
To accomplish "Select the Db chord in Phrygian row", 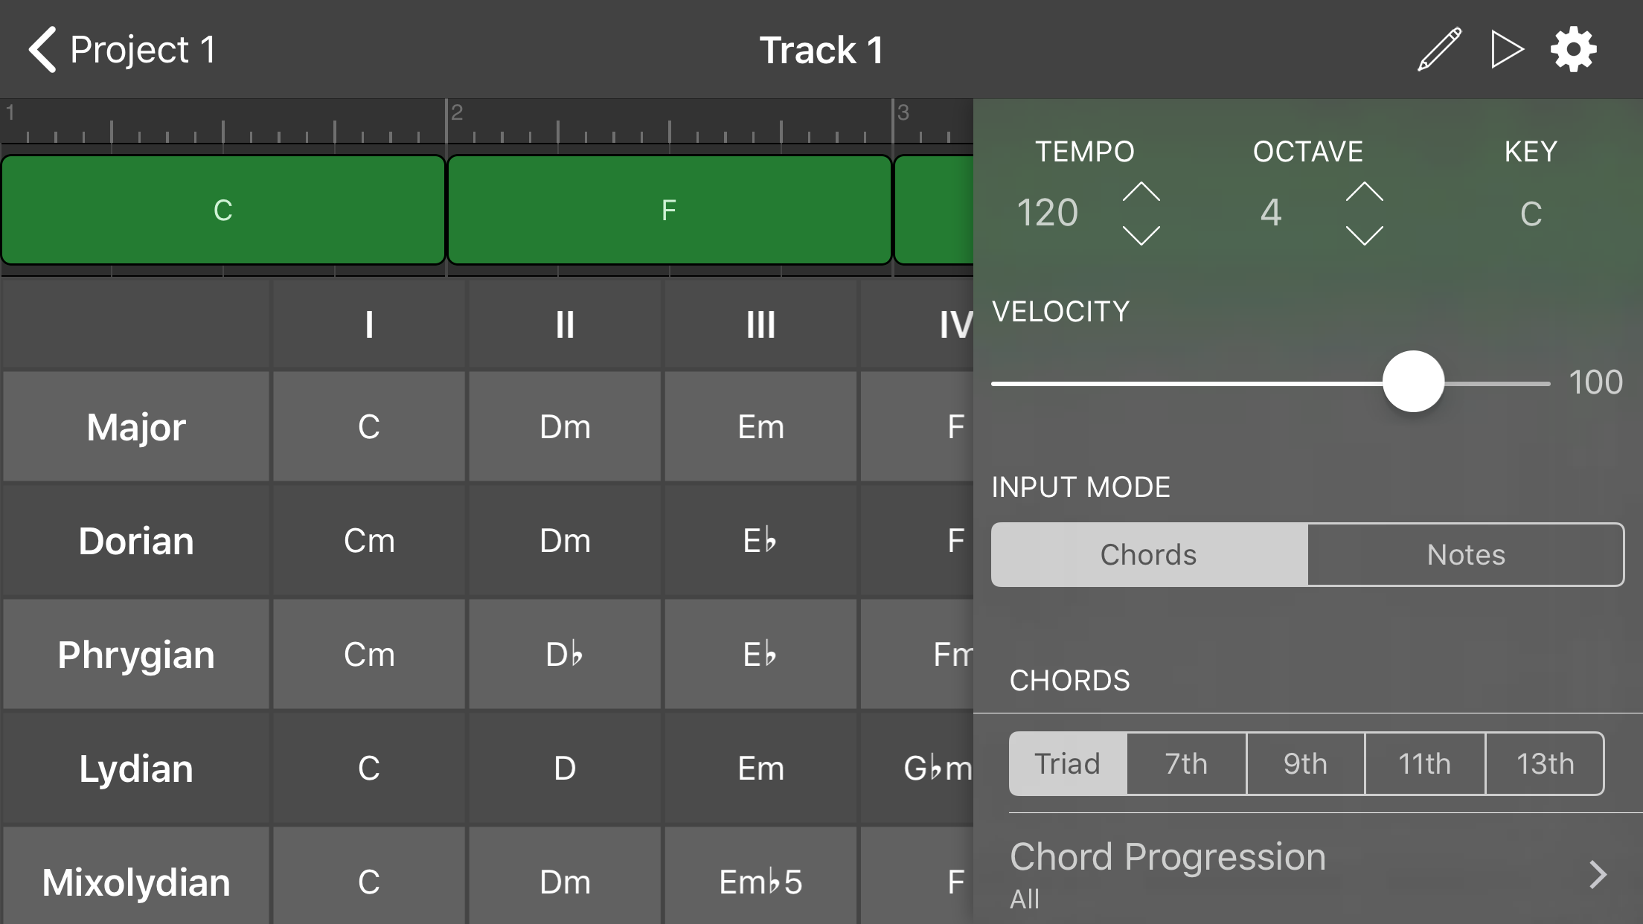I will [x=564, y=655].
